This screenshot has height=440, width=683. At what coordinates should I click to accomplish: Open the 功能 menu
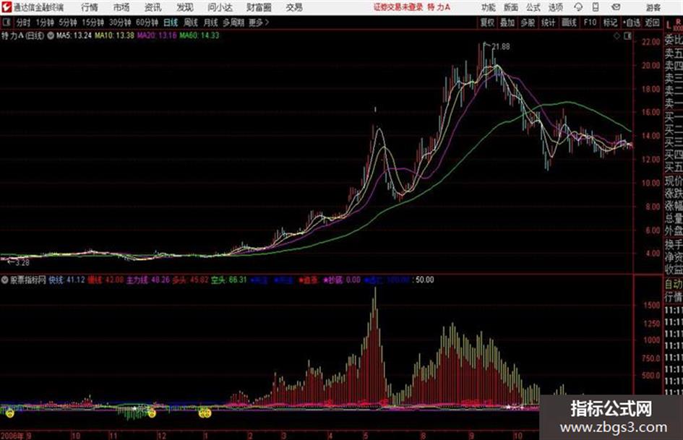[489, 7]
